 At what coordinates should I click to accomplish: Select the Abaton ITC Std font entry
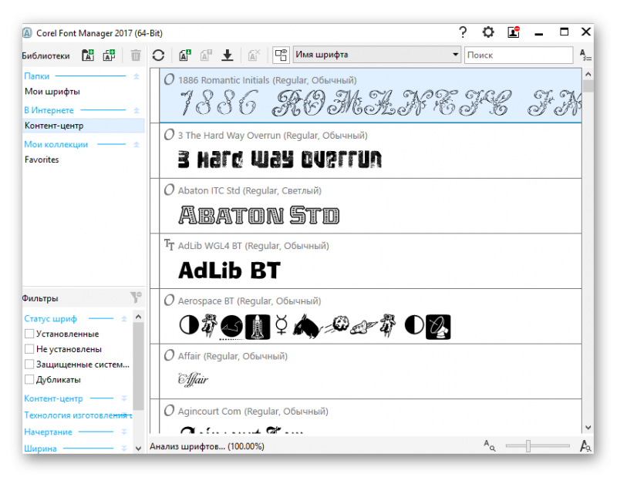pyautogui.click(x=371, y=206)
